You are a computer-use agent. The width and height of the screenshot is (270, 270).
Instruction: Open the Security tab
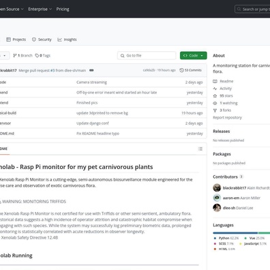click(42, 40)
